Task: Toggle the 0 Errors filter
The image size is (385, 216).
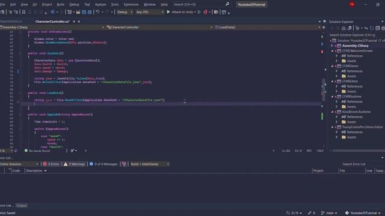Action: click(x=51, y=164)
